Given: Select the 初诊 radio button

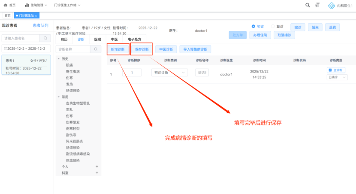Looking at the screenshot, I should point(253,26).
